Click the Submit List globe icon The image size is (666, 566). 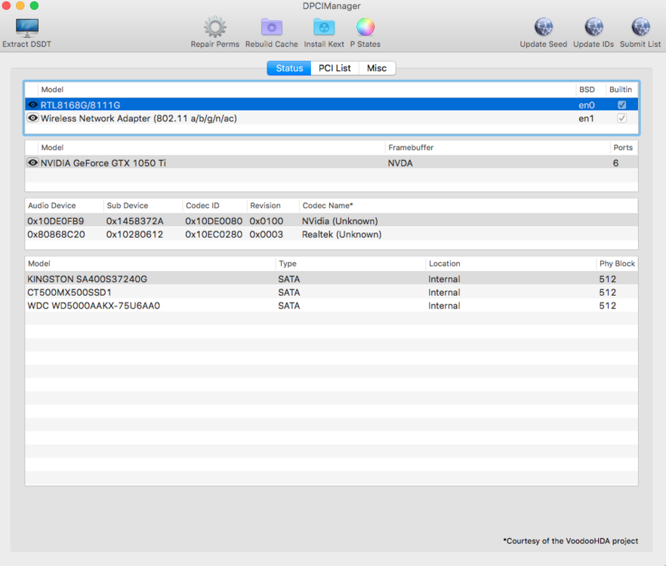pos(640,28)
